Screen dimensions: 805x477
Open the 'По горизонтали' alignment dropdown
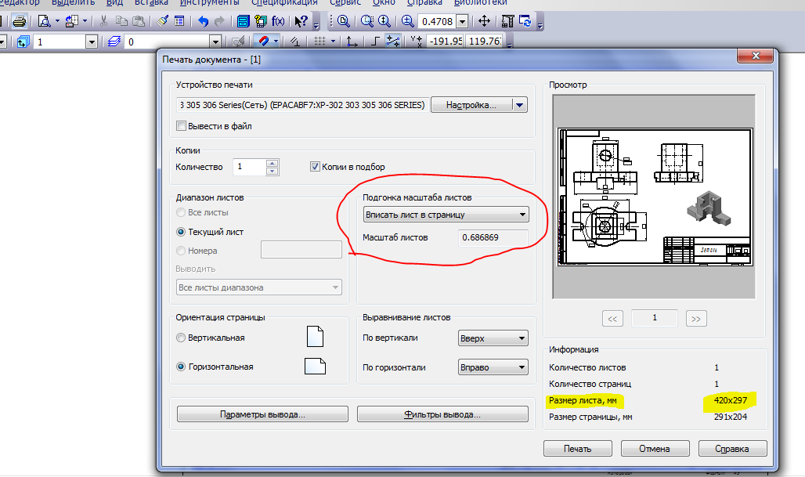(x=493, y=367)
